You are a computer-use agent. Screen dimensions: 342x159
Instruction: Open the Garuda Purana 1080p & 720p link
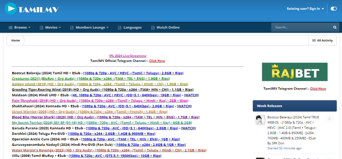(x=132, y=128)
